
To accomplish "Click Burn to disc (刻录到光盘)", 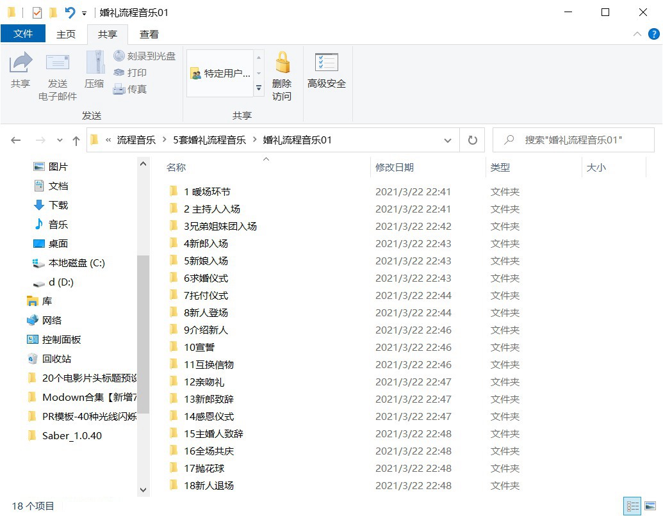I will click(x=145, y=56).
